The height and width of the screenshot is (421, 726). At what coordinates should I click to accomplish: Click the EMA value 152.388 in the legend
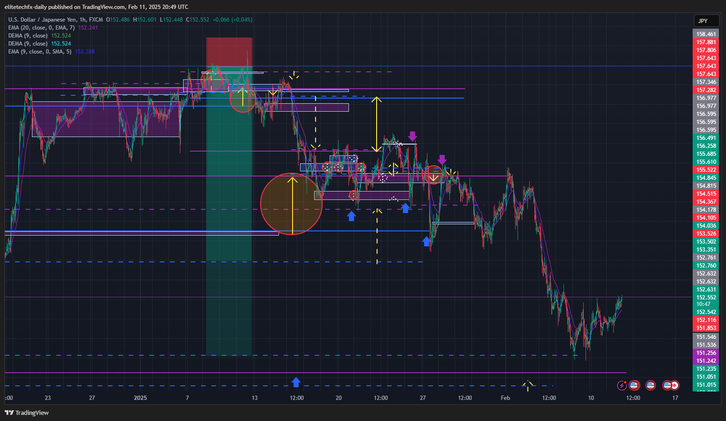click(85, 52)
